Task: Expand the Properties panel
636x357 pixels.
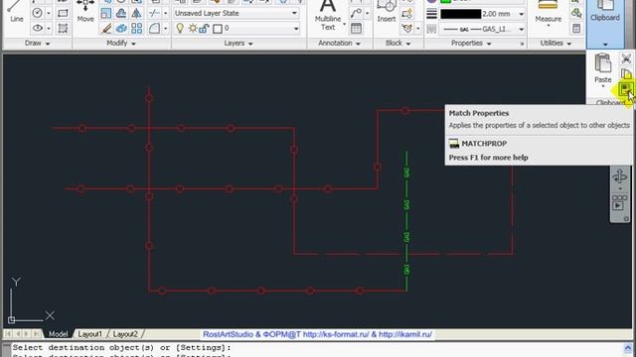Action: pyautogui.click(x=471, y=43)
